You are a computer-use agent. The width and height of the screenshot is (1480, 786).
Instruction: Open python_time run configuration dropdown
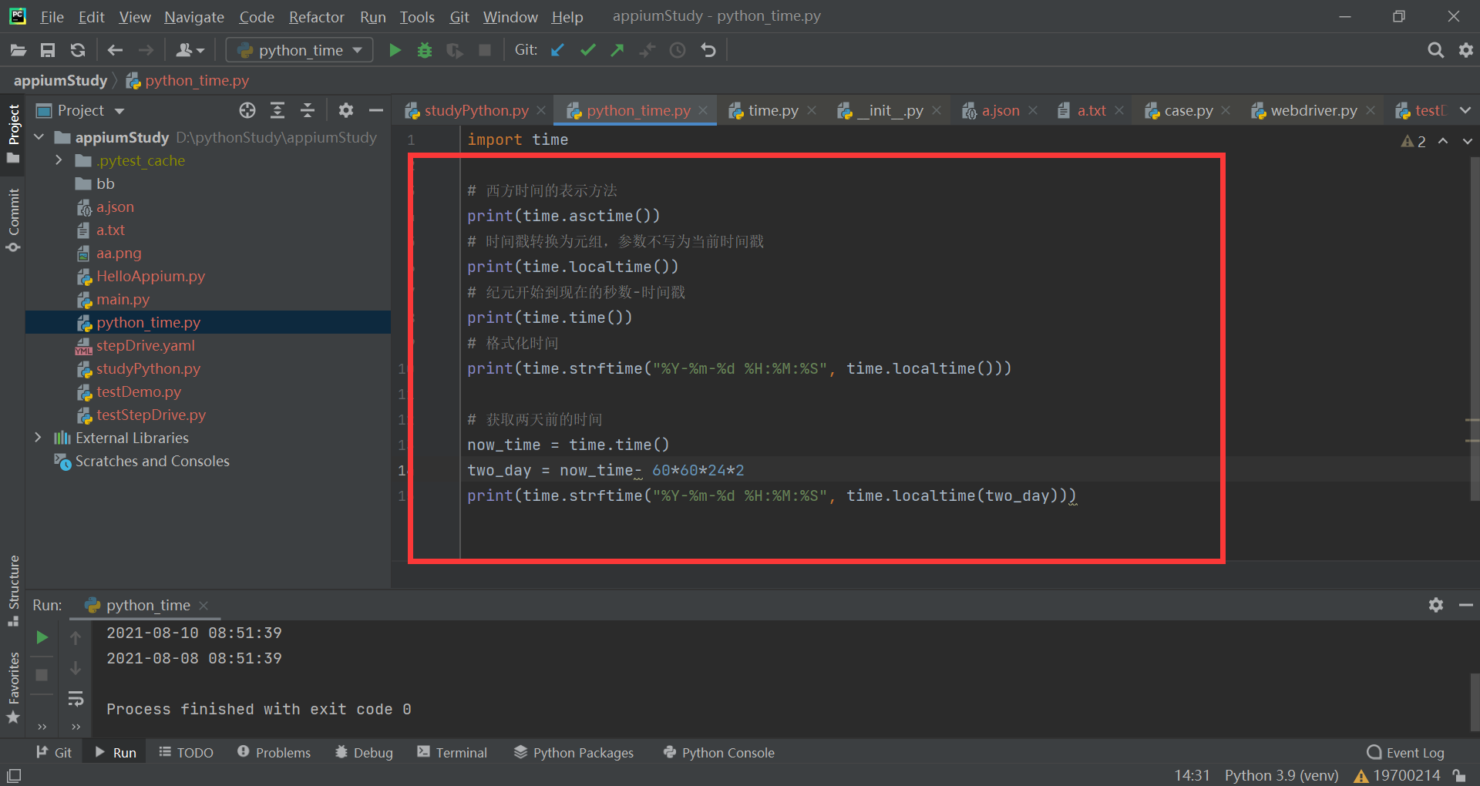click(299, 50)
